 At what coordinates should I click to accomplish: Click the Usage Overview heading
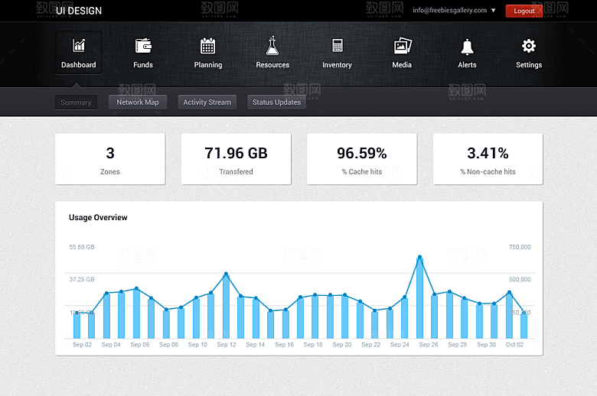tap(98, 218)
